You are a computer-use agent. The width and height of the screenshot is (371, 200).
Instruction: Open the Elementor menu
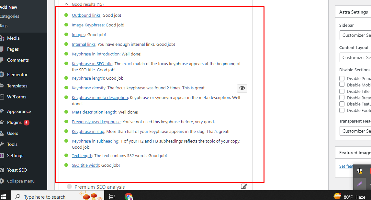[17, 75]
